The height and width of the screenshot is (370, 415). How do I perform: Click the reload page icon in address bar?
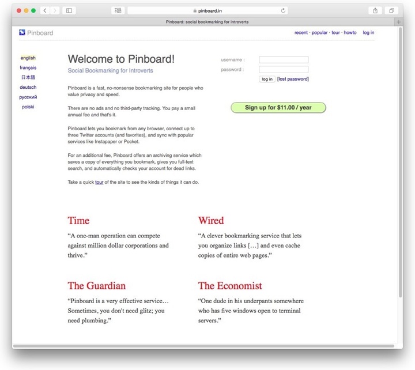pyautogui.click(x=283, y=10)
